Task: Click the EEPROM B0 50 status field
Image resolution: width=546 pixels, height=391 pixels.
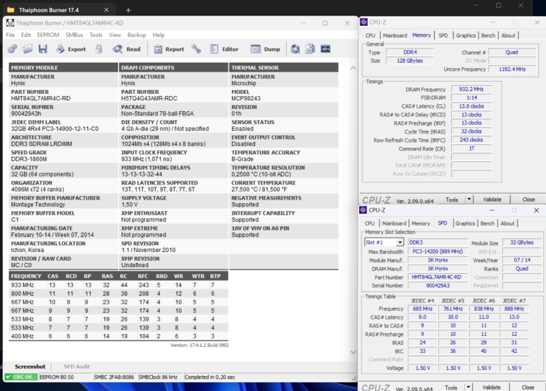Action: click(66, 377)
